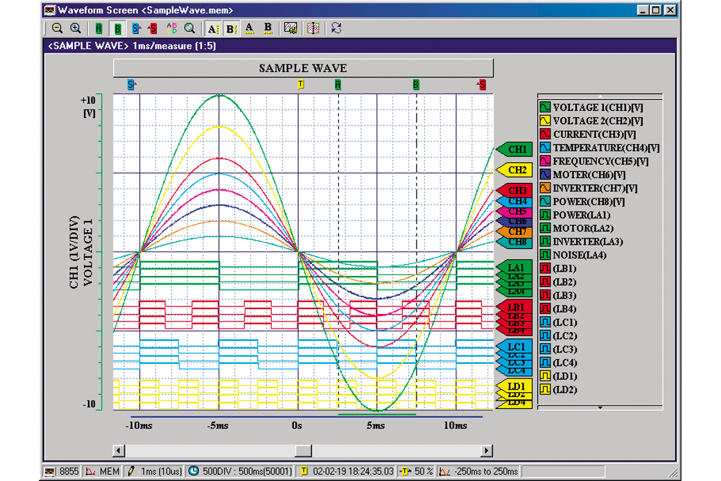721x481 pixels.
Task: Click the multicolor ABCD toolbar icon
Action: 172,28
